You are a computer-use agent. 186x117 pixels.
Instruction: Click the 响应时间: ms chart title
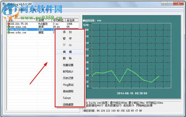92,20
